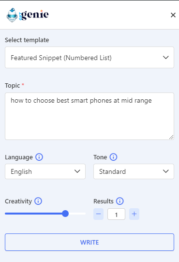Click the Topic box corner resize grip

click(171, 137)
